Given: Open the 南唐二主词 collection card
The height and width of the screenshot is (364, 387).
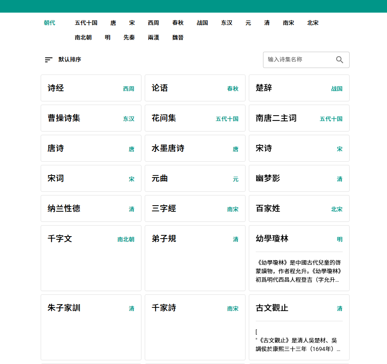Looking at the screenshot, I should click(299, 118).
